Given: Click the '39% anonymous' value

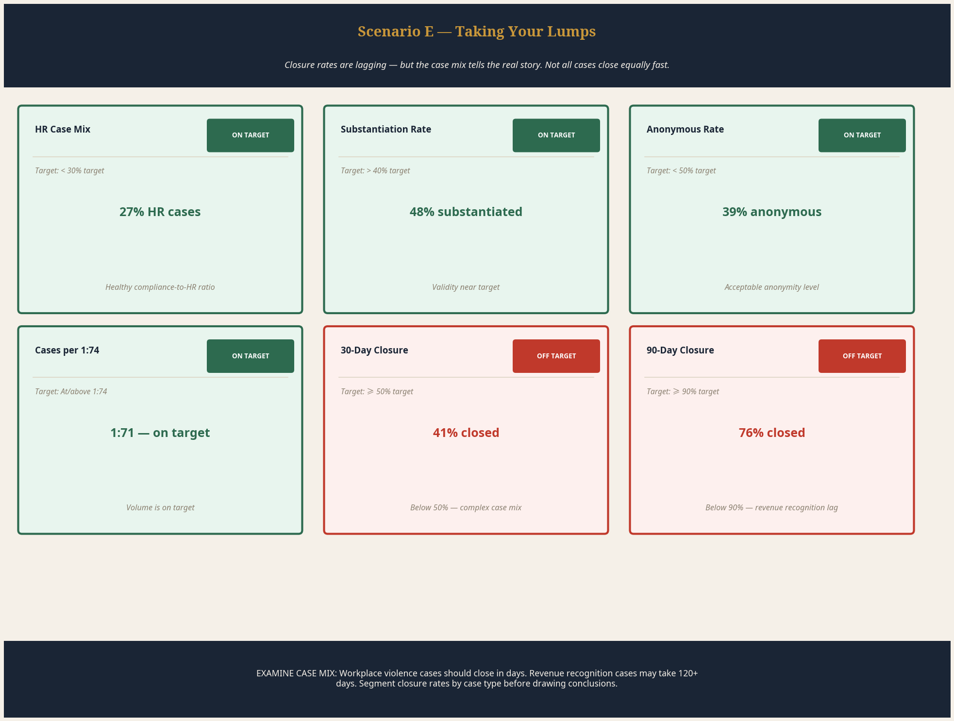Looking at the screenshot, I should click(772, 212).
